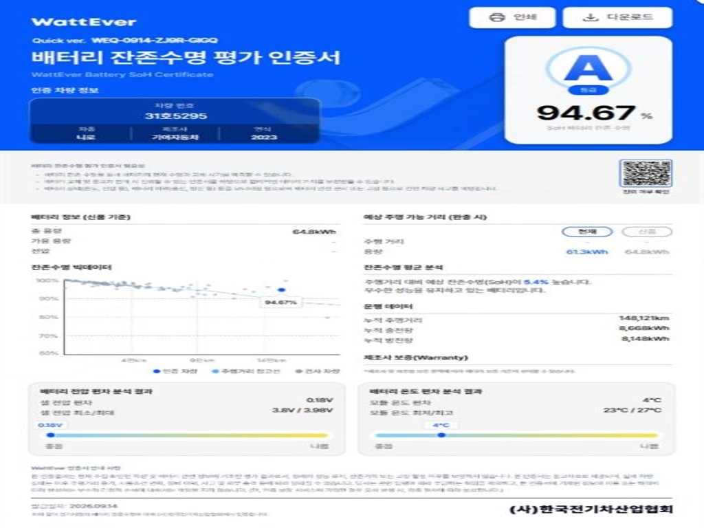This screenshot has width=704, height=528.
Task: Click the cumulative mileage value 148,121km
Action: tap(643, 318)
